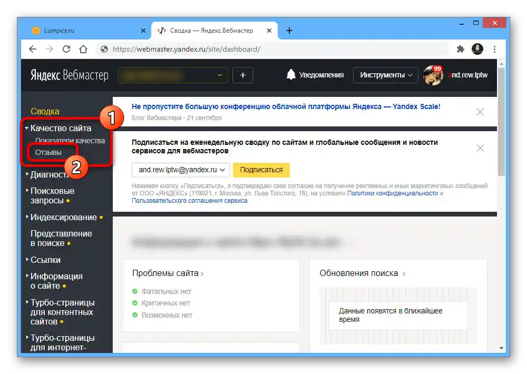
Task: Click the site security icon in address bar
Action: pos(104,48)
